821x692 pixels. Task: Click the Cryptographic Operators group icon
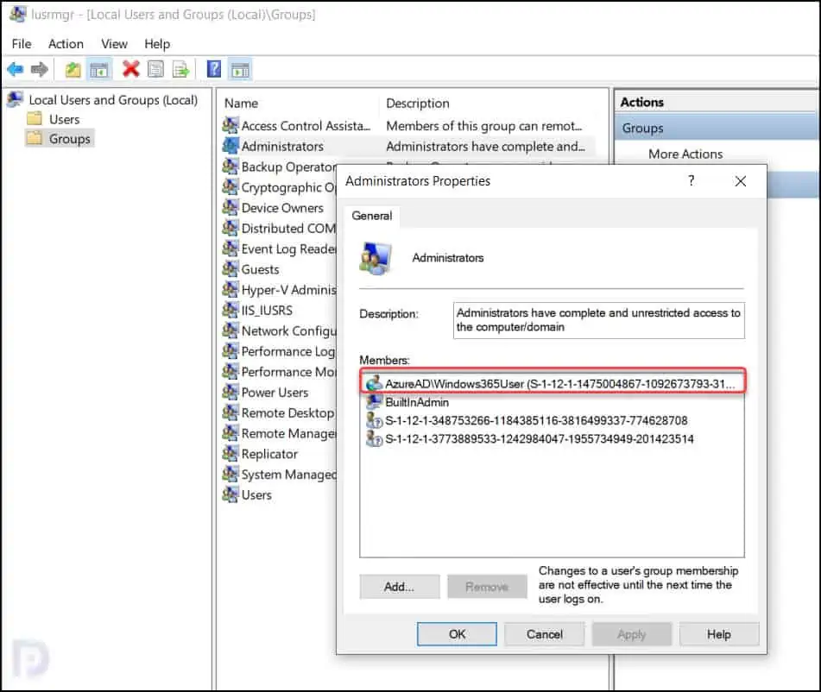point(231,187)
